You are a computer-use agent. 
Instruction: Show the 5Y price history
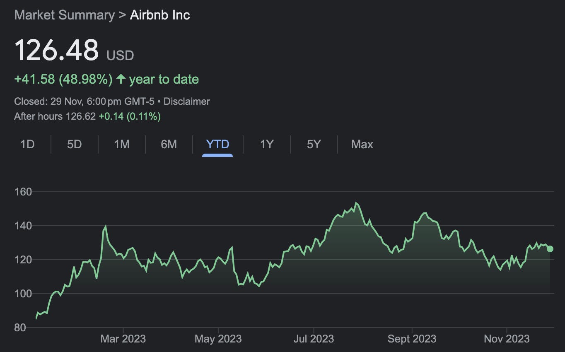coord(314,144)
